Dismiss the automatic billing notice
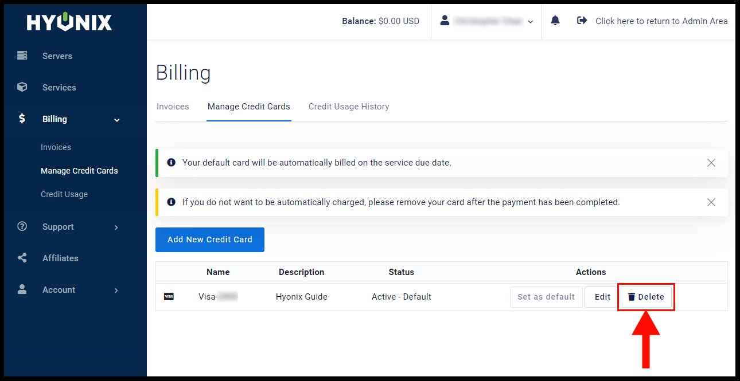The width and height of the screenshot is (740, 381). pos(711,163)
